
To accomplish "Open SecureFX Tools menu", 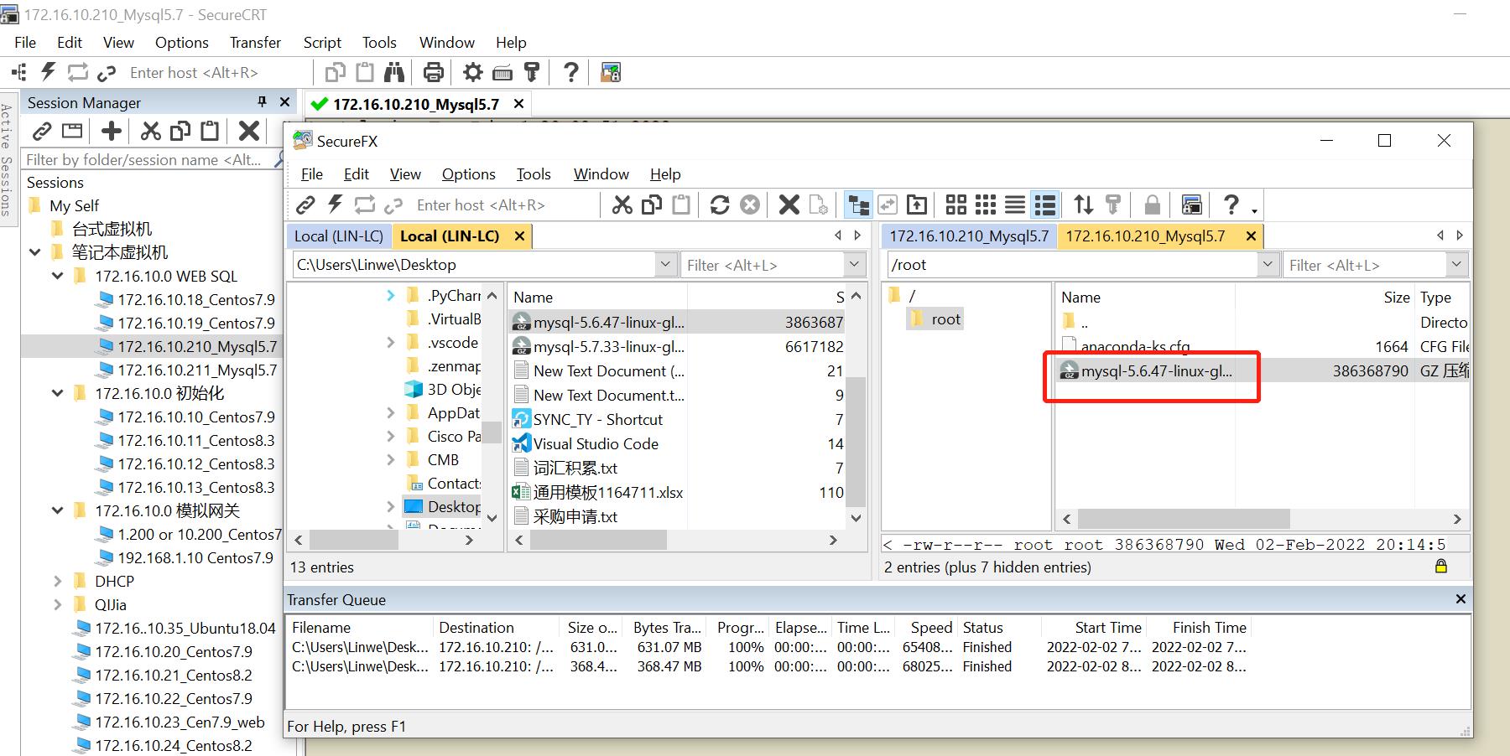I will tap(534, 173).
